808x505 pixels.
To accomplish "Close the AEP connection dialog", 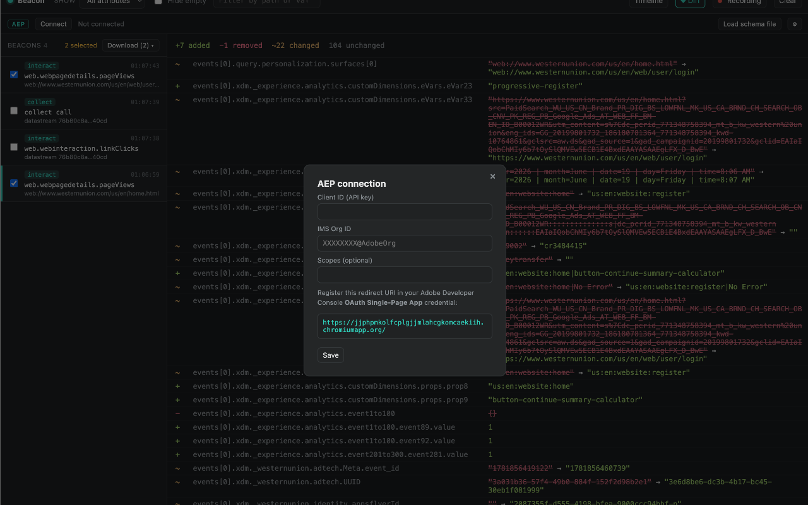I will [492, 177].
